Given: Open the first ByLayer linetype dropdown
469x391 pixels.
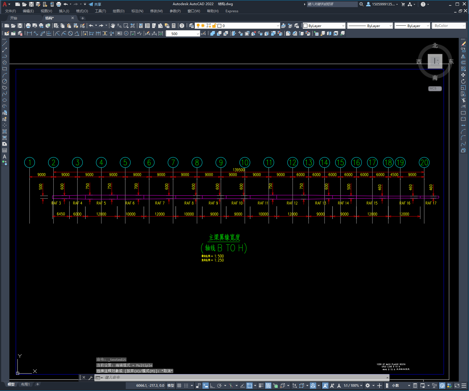Looking at the screenshot, I should [x=370, y=26].
